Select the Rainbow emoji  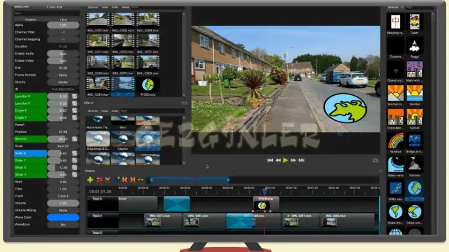click(396, 141)
